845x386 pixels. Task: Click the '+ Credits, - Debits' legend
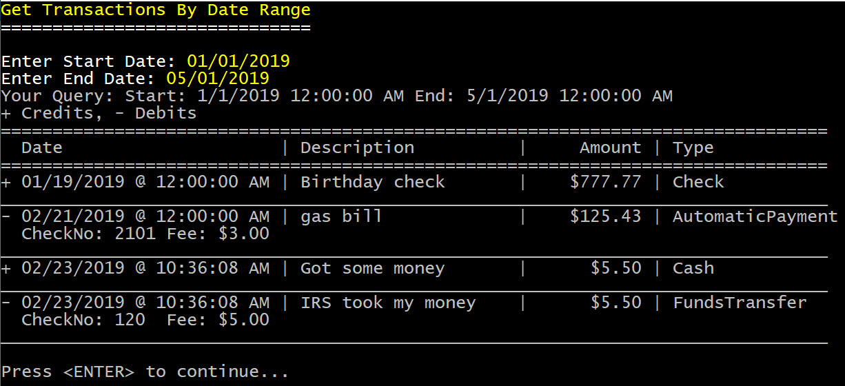tap(99, 114)
